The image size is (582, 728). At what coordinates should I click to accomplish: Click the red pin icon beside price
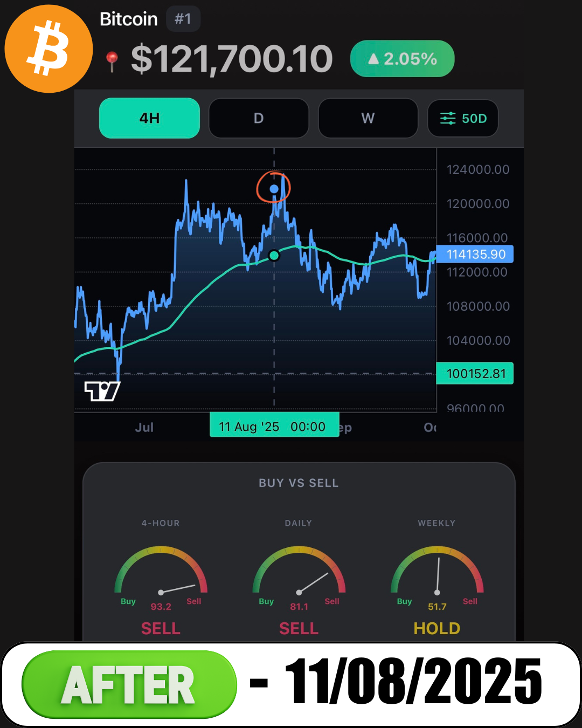(x=112, y=61)
